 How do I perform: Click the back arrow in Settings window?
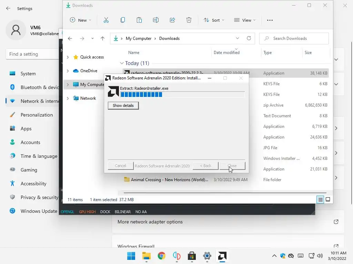(x=8, y=8)
